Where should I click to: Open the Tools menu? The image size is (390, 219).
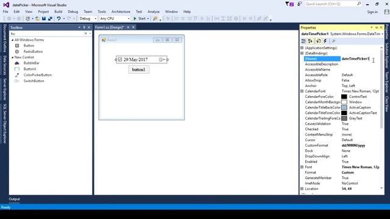click(x=102, y=12)
